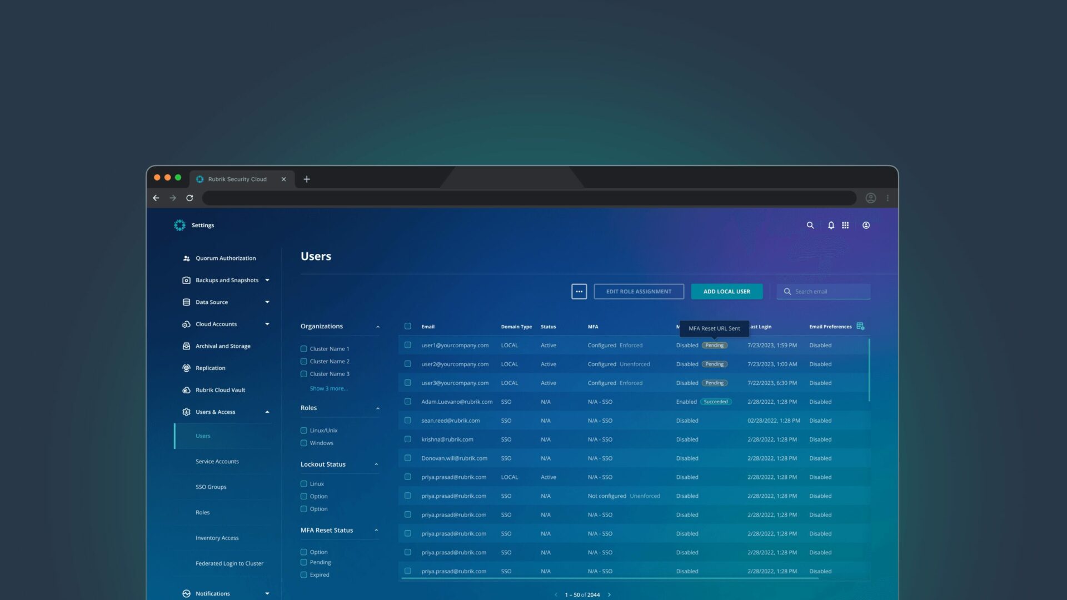Expand the Backups and Snapshots menu
1067x600 pixels.
click(x=267, y=280)
